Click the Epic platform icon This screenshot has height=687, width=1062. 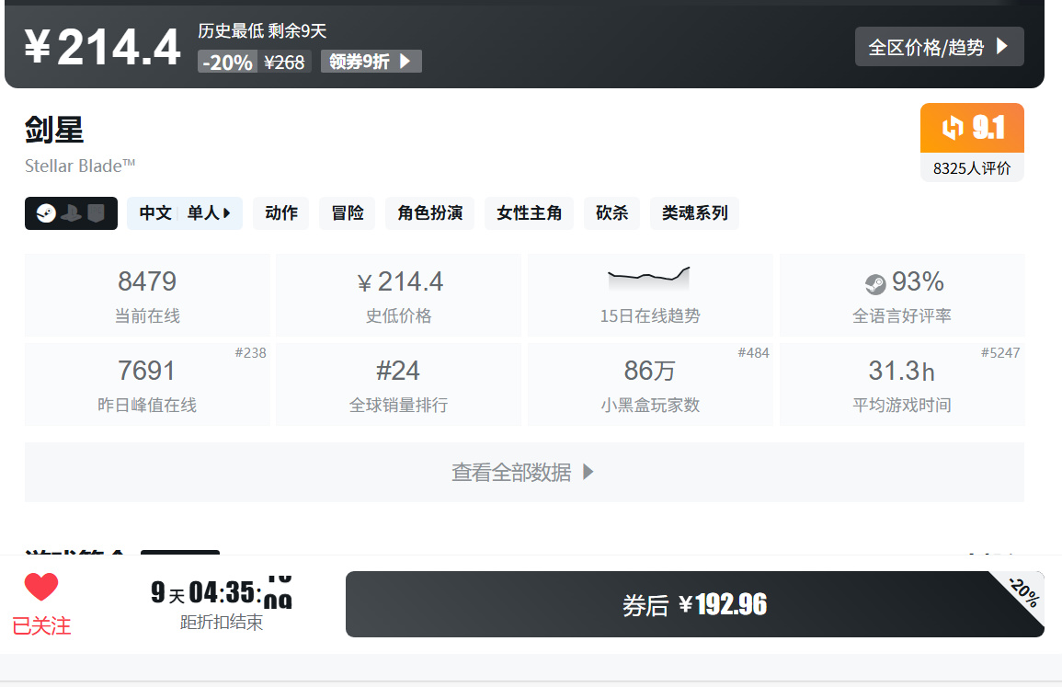(97, 213)
